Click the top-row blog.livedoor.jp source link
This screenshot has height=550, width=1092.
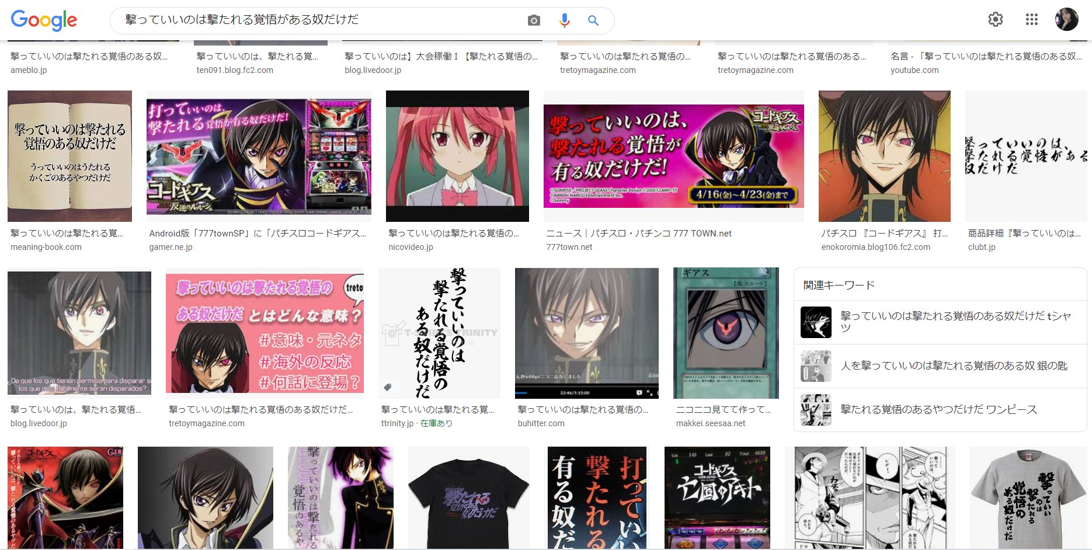[373, 70]
